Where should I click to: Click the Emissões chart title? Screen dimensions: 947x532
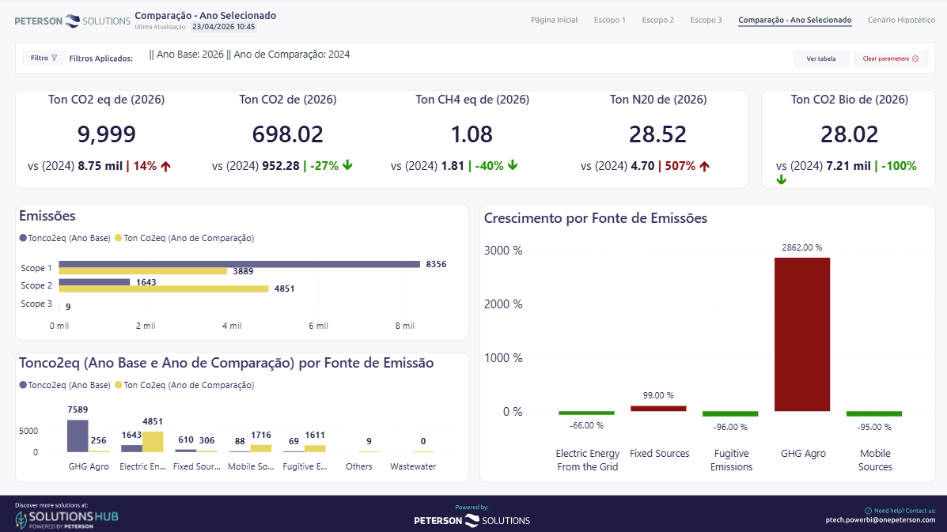click(47, 216)
